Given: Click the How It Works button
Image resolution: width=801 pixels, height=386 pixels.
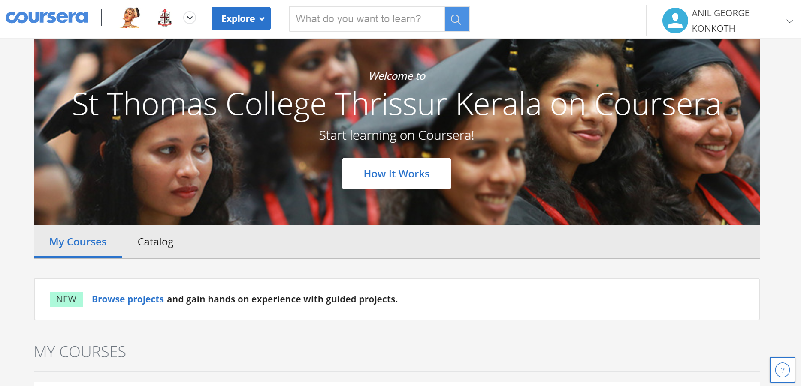Looking at the screenshot, I should 396,174.
